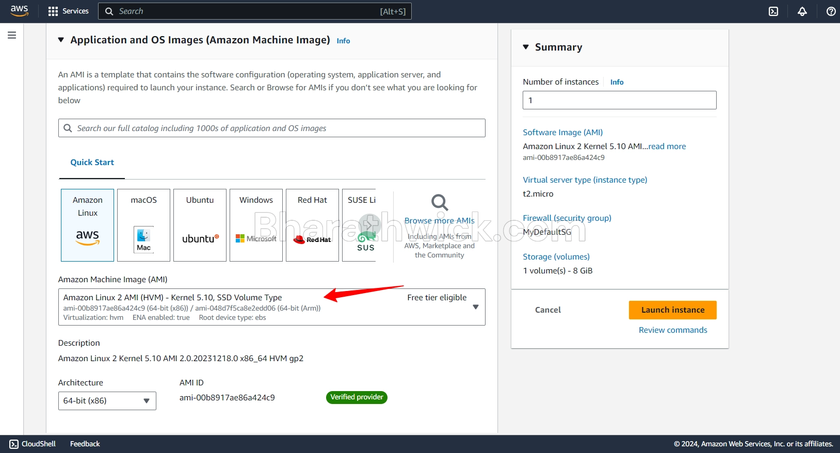The height and width of the screenshot is (453, 840).
Task: Open the notifications bell
Action: [x=802, y=11]
